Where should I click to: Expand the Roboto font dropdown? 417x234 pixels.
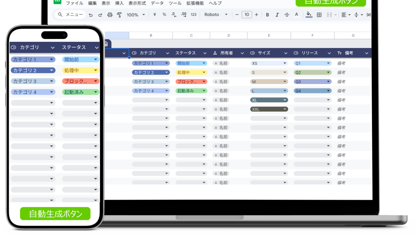(215, 15)
